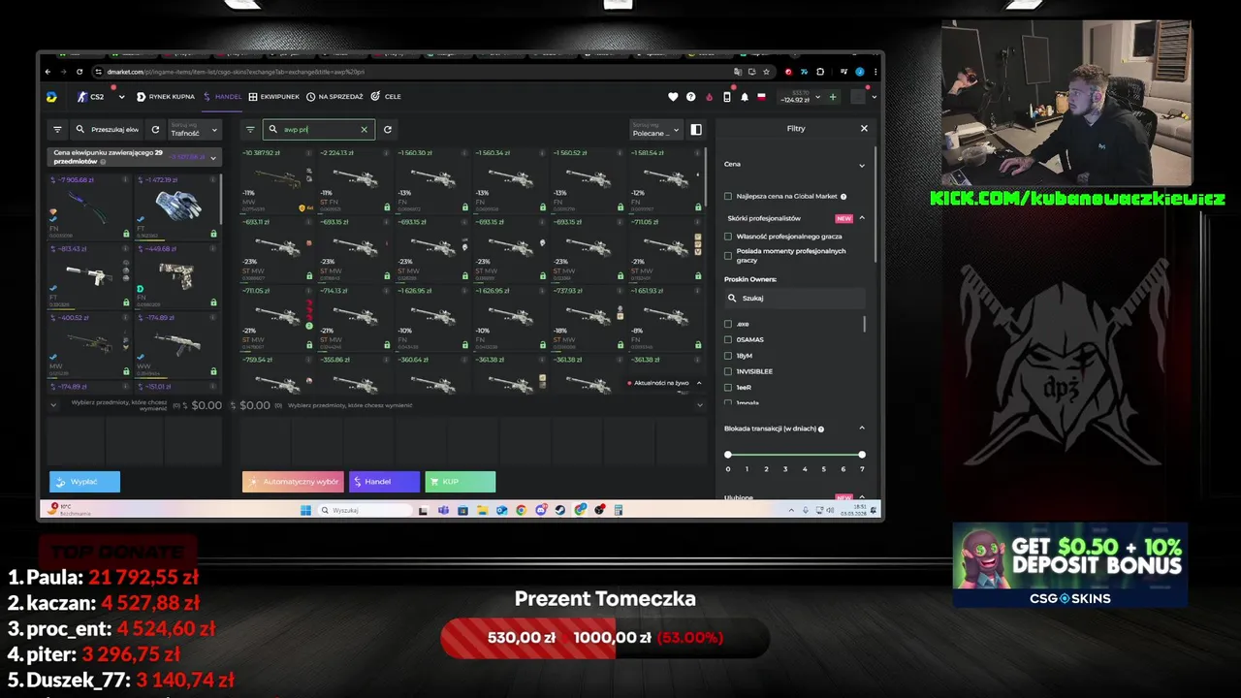Tick the 0SAMAS proskin owner checkbox
This screenshot has width=1241, height=698.
point(728,339)
